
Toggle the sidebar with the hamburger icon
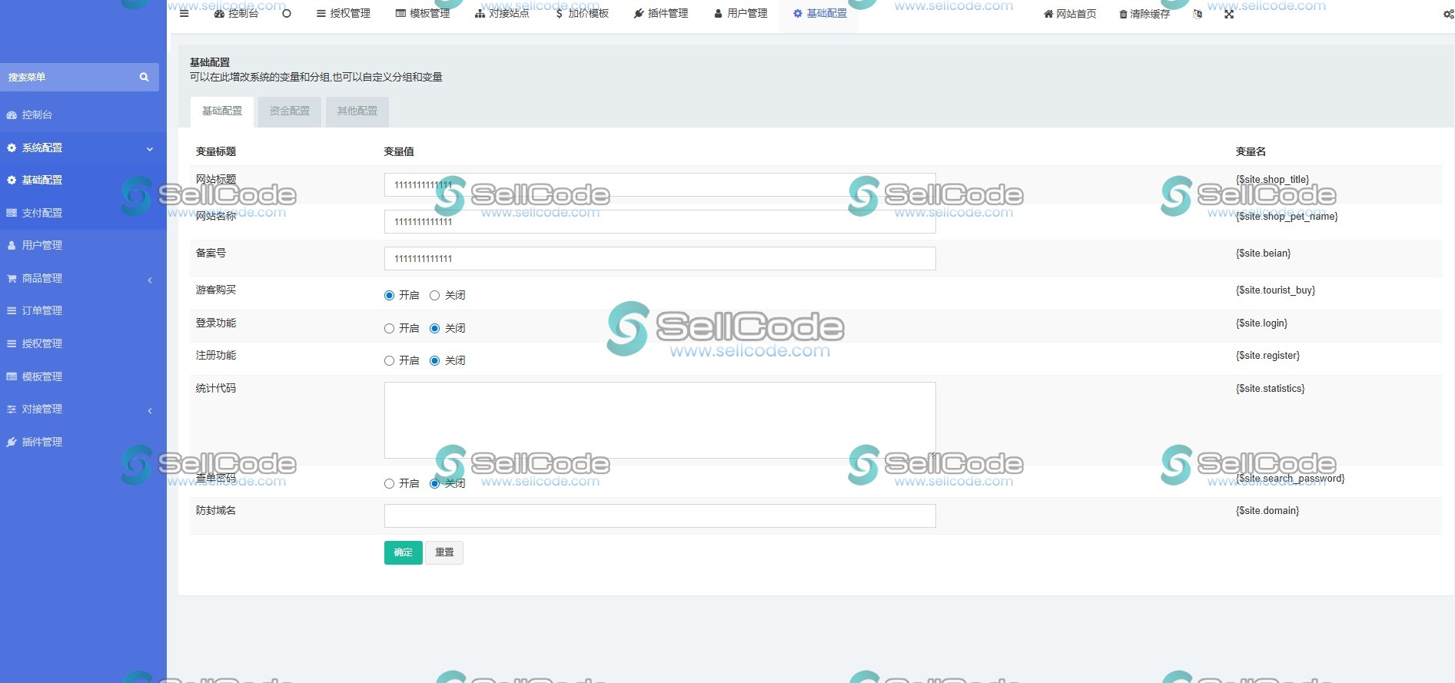184,13
